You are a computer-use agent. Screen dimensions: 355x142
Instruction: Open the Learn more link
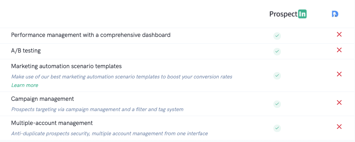25,85
